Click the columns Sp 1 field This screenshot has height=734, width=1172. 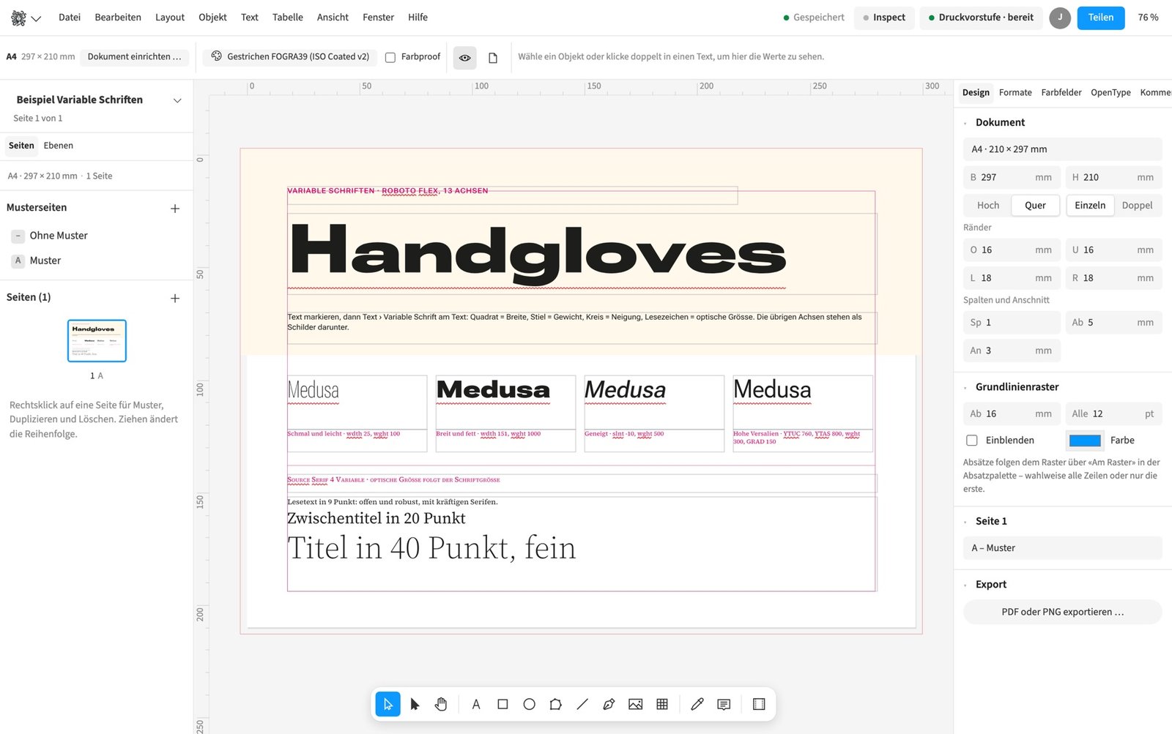click(1012, 323)
